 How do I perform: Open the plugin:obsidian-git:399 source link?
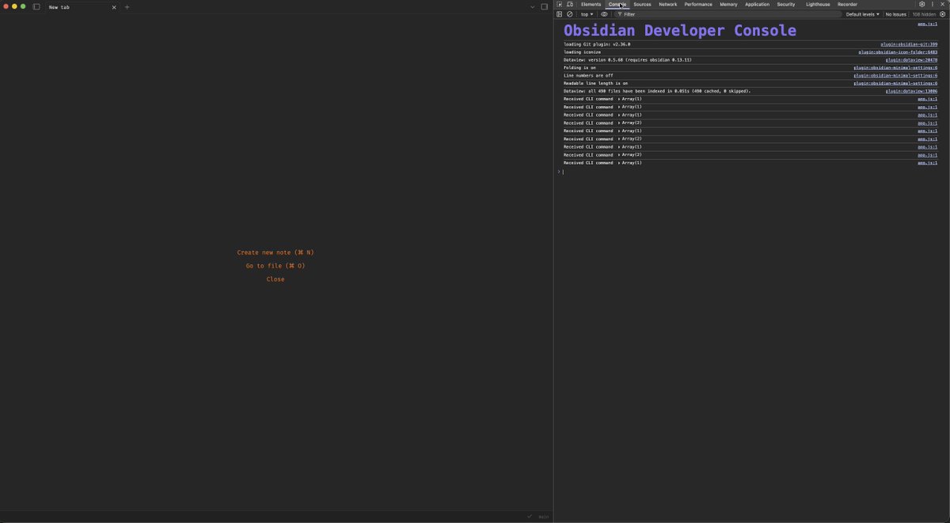909,44
